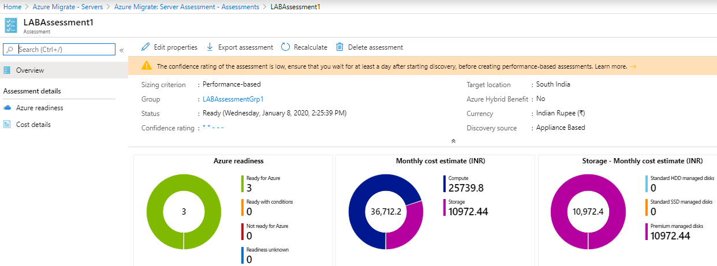
Task: Click the Cost details icon
Action: (7, 125)
